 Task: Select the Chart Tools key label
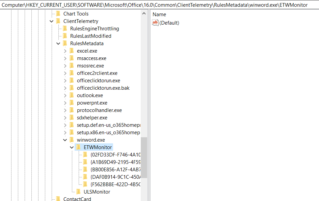pos(76,13)
